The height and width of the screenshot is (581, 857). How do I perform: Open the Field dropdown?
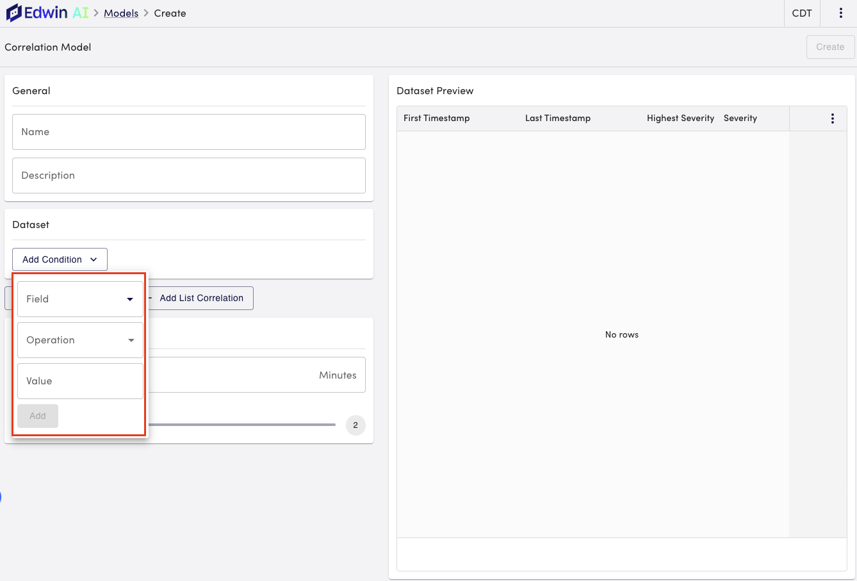tap(80, 299)
